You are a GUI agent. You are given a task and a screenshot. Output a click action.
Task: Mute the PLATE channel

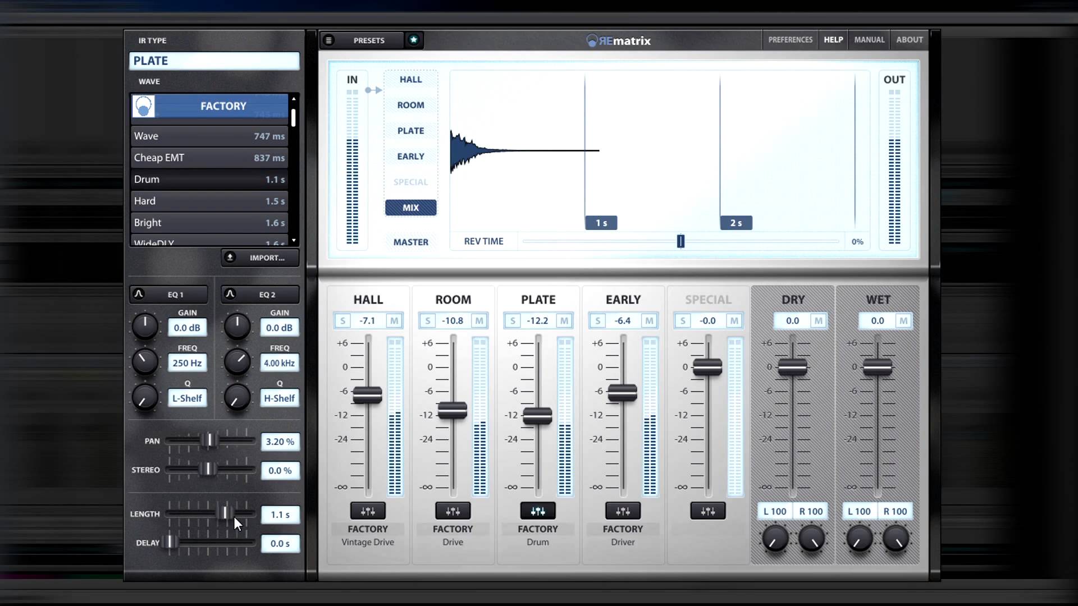pyautogui.click(x=564, y=320)
